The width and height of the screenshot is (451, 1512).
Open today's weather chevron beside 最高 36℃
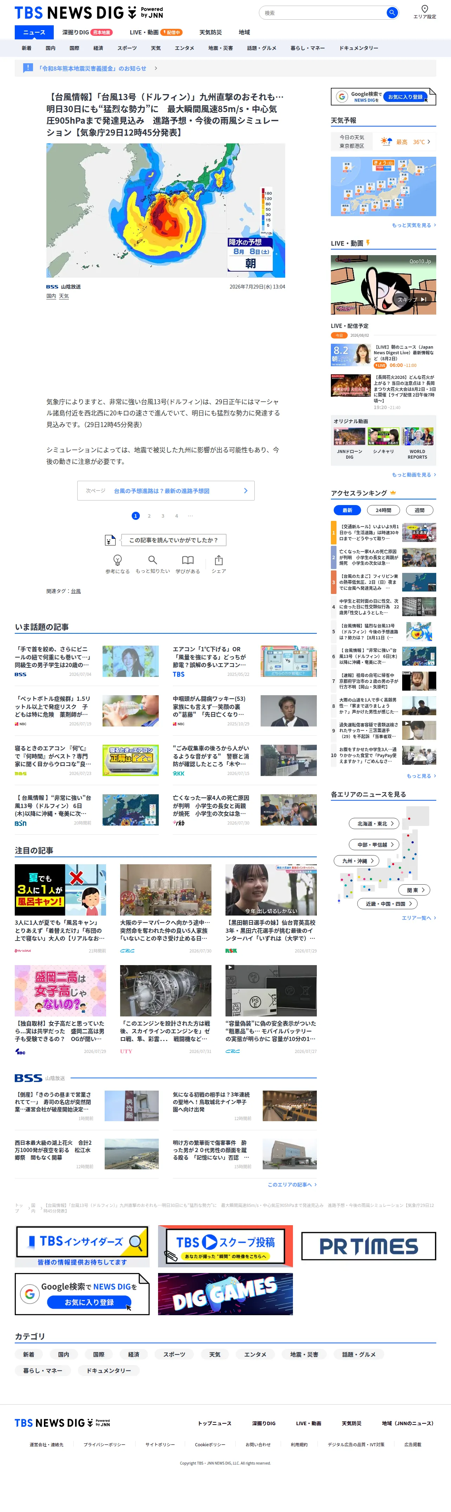pyautogui.click(x=429, y=141)
